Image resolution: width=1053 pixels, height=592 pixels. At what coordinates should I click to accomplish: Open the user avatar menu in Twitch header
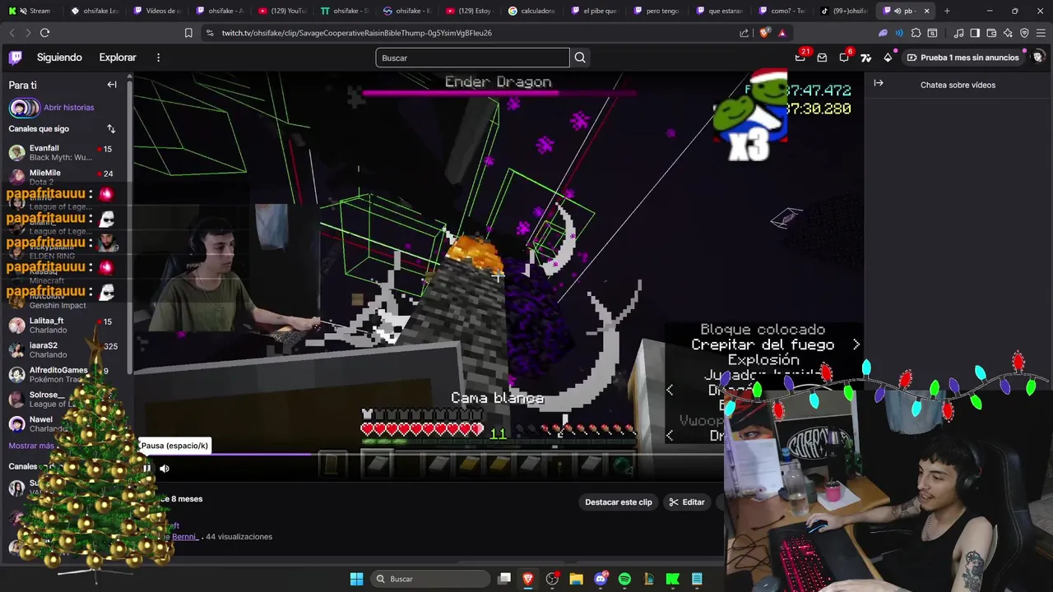pos(1038,58)
